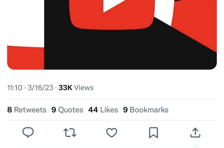This screenshot has width=224, height=148.
Task: Open the share sheet via upload arrow icon
Action: (195, 133)
